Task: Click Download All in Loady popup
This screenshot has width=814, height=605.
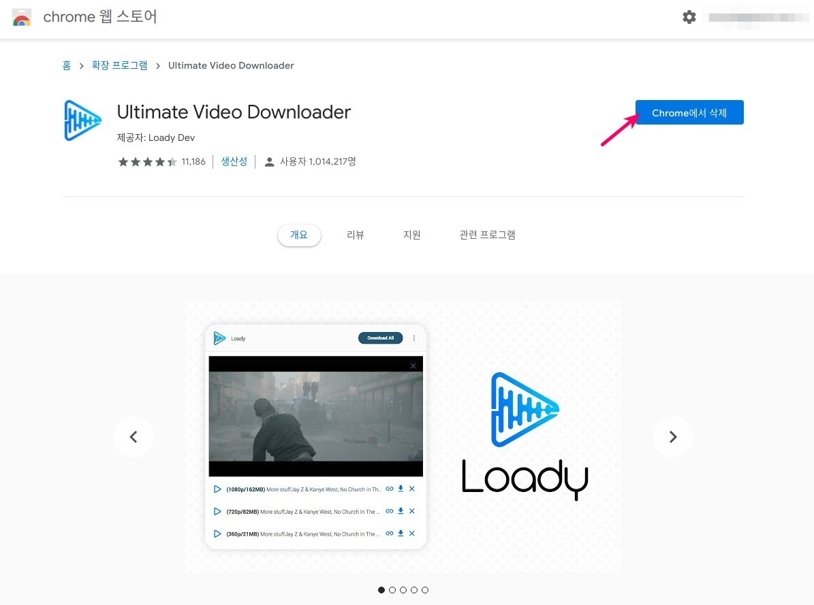Action: [x=381, y=338]
